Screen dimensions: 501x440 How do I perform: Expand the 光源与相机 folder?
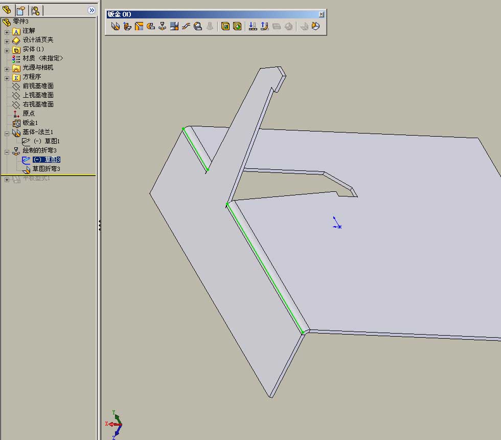[7, 69]
